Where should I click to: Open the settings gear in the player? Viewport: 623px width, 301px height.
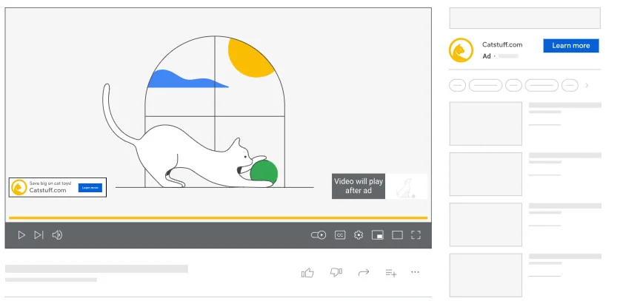(359, 235)
